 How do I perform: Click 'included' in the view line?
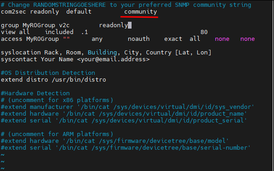pyautogui.click(x=59, y=32)
